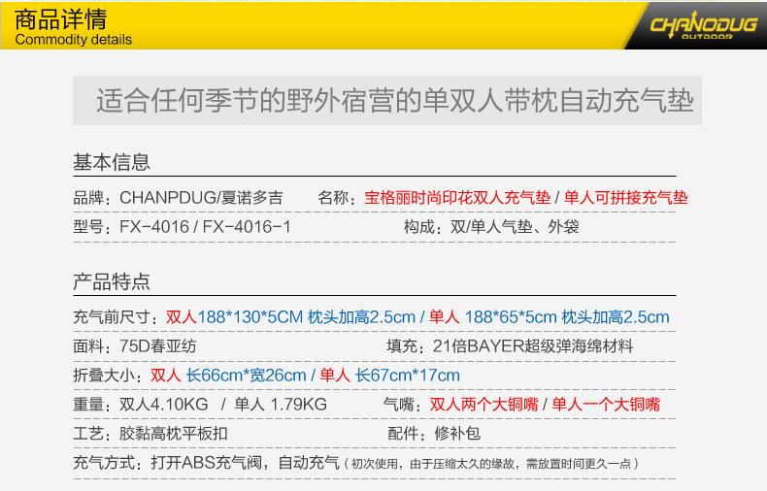Screen dimensions: 767x491
Task: Click the folded size 长66cm*宽26cm
Action: 246,376
